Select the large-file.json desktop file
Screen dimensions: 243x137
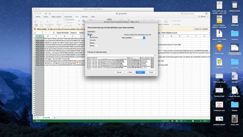[x=235, y=92]
